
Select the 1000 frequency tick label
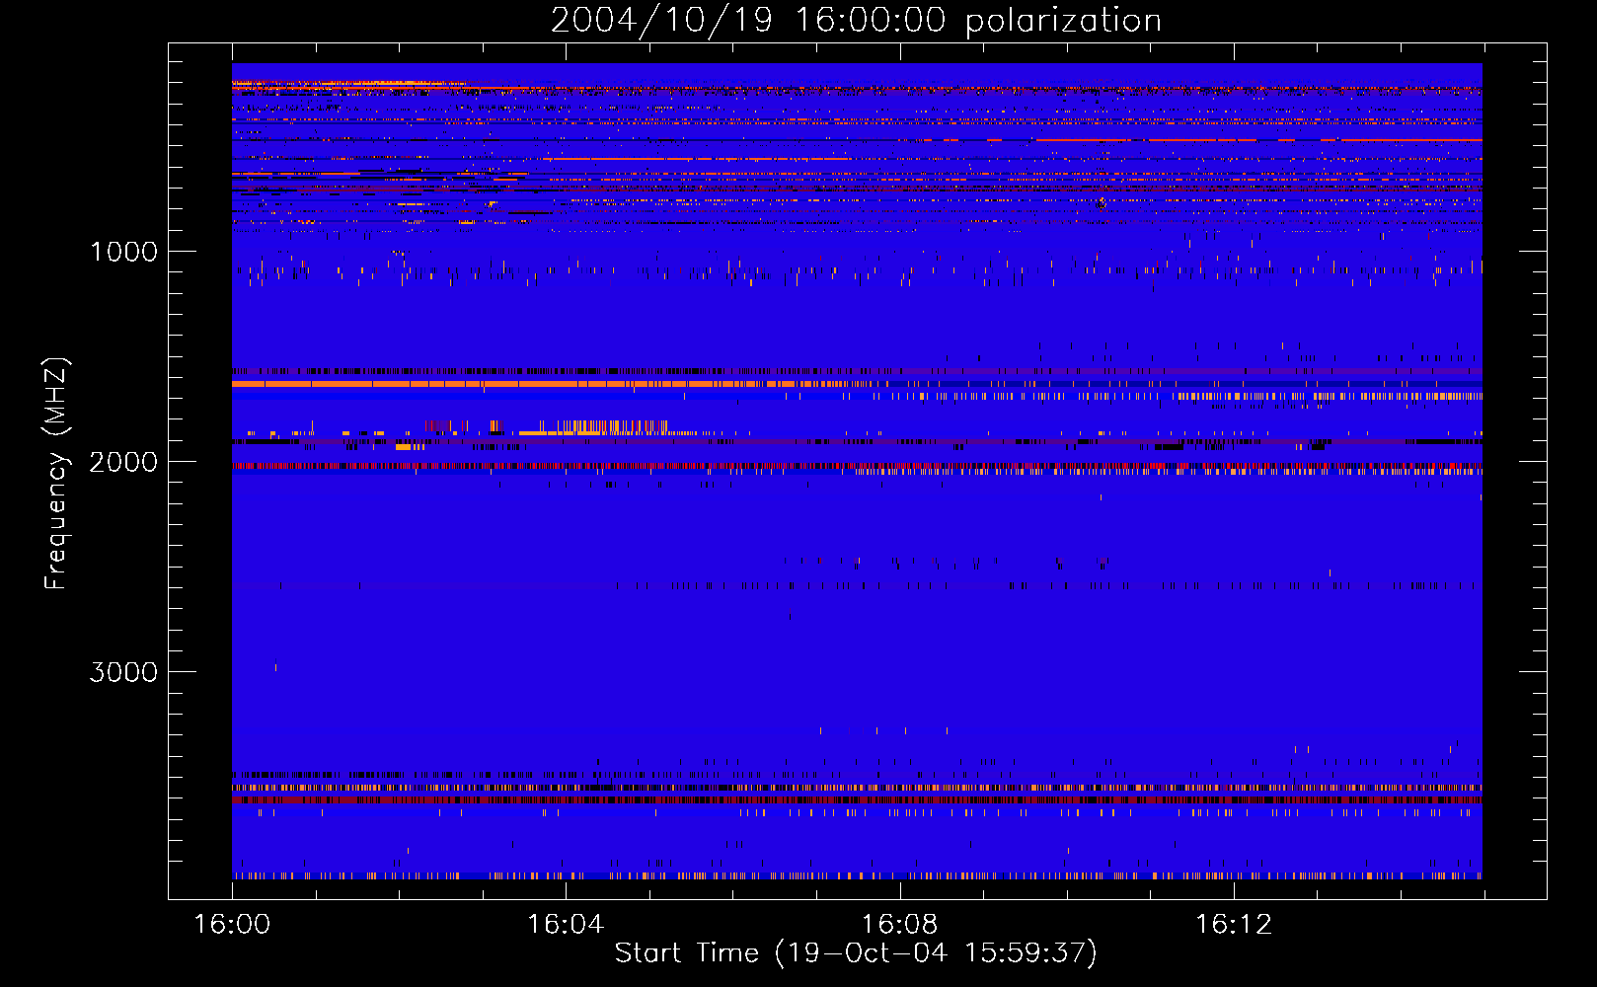[x=124, y=251]
